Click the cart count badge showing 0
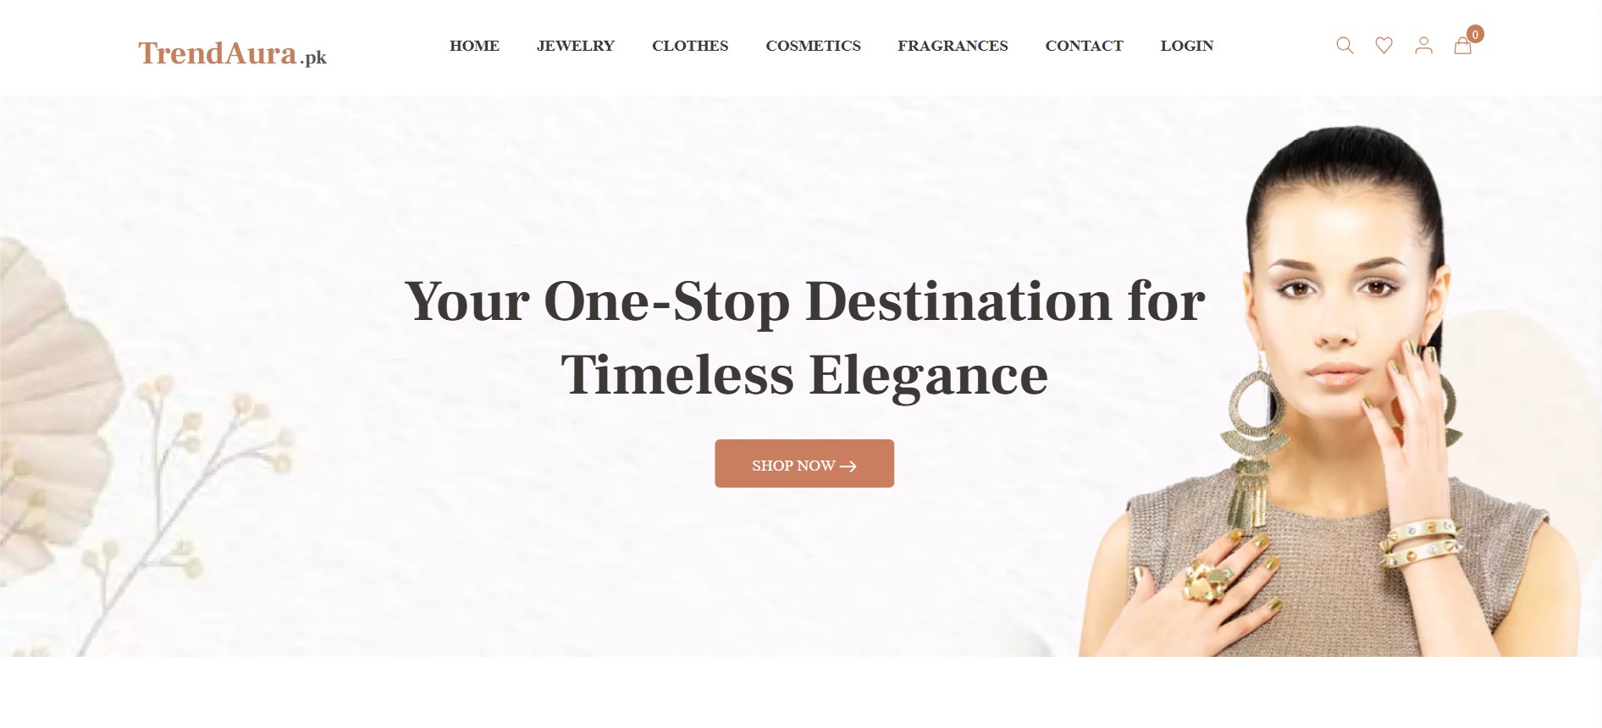 pos(1475,34)
